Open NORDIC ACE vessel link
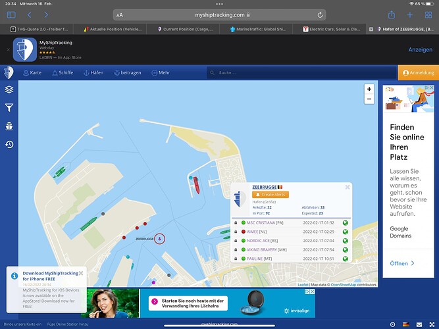The width and height of the screenshot is (439, 329). click(x=258, y=241)
